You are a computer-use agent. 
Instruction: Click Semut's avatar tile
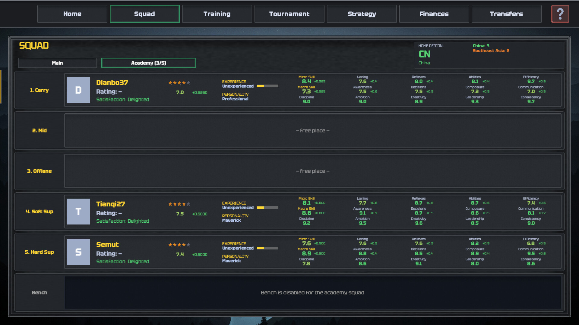78,252
